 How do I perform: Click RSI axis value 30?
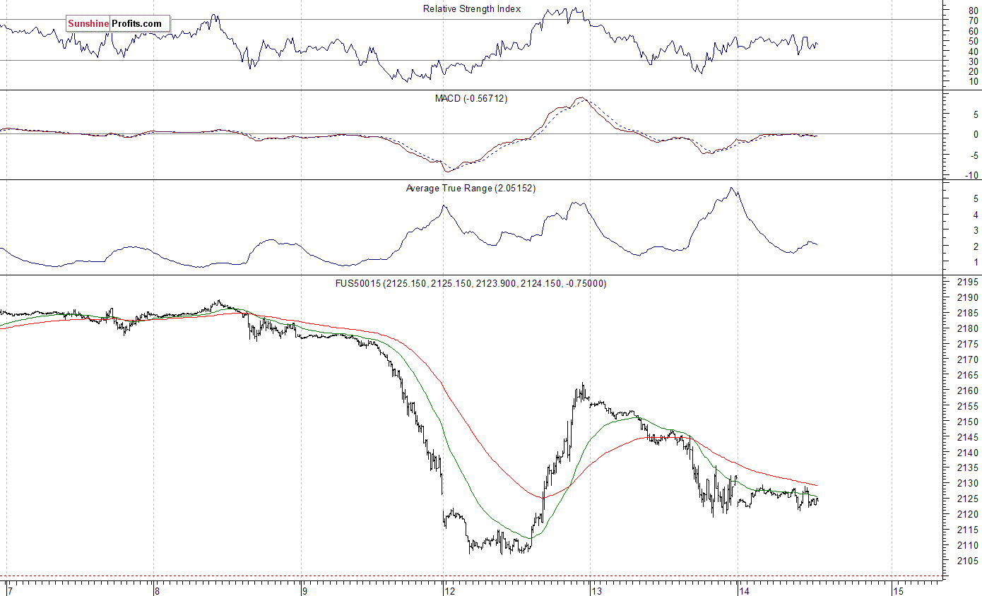[x=973, y=61]
